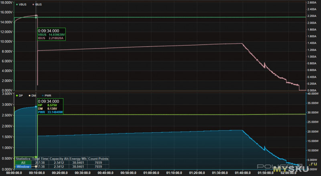Click the 02:00:00.0 time axis label
321x176 pixels.
(288, 173)
